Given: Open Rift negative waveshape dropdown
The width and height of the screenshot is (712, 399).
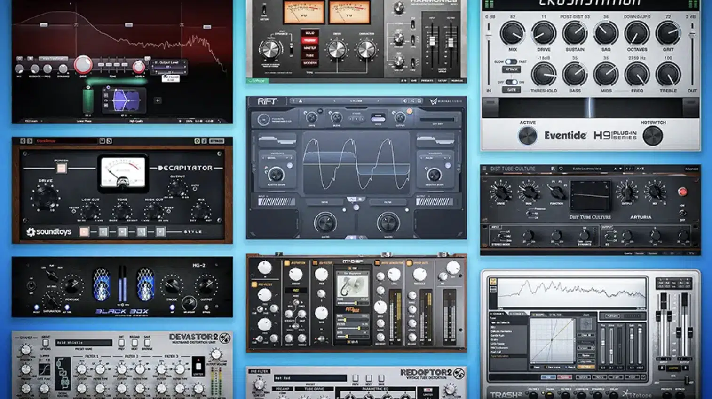Looking at the screenshot, I should (x=435, y=158).
